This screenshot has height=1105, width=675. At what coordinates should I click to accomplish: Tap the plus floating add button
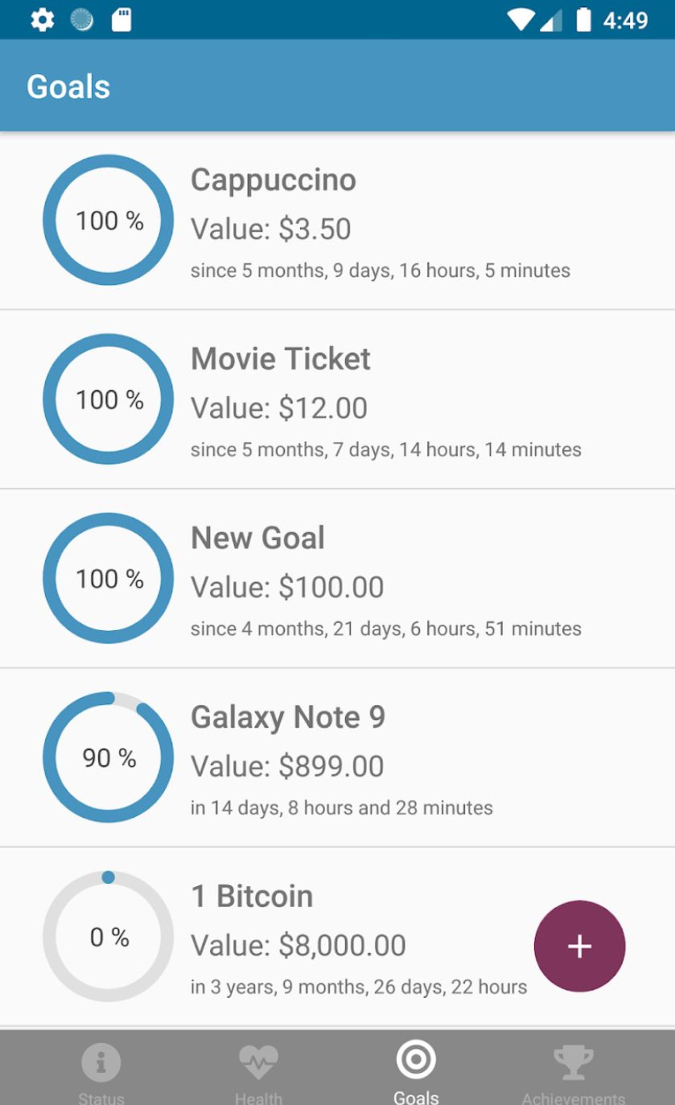[579, 946]
